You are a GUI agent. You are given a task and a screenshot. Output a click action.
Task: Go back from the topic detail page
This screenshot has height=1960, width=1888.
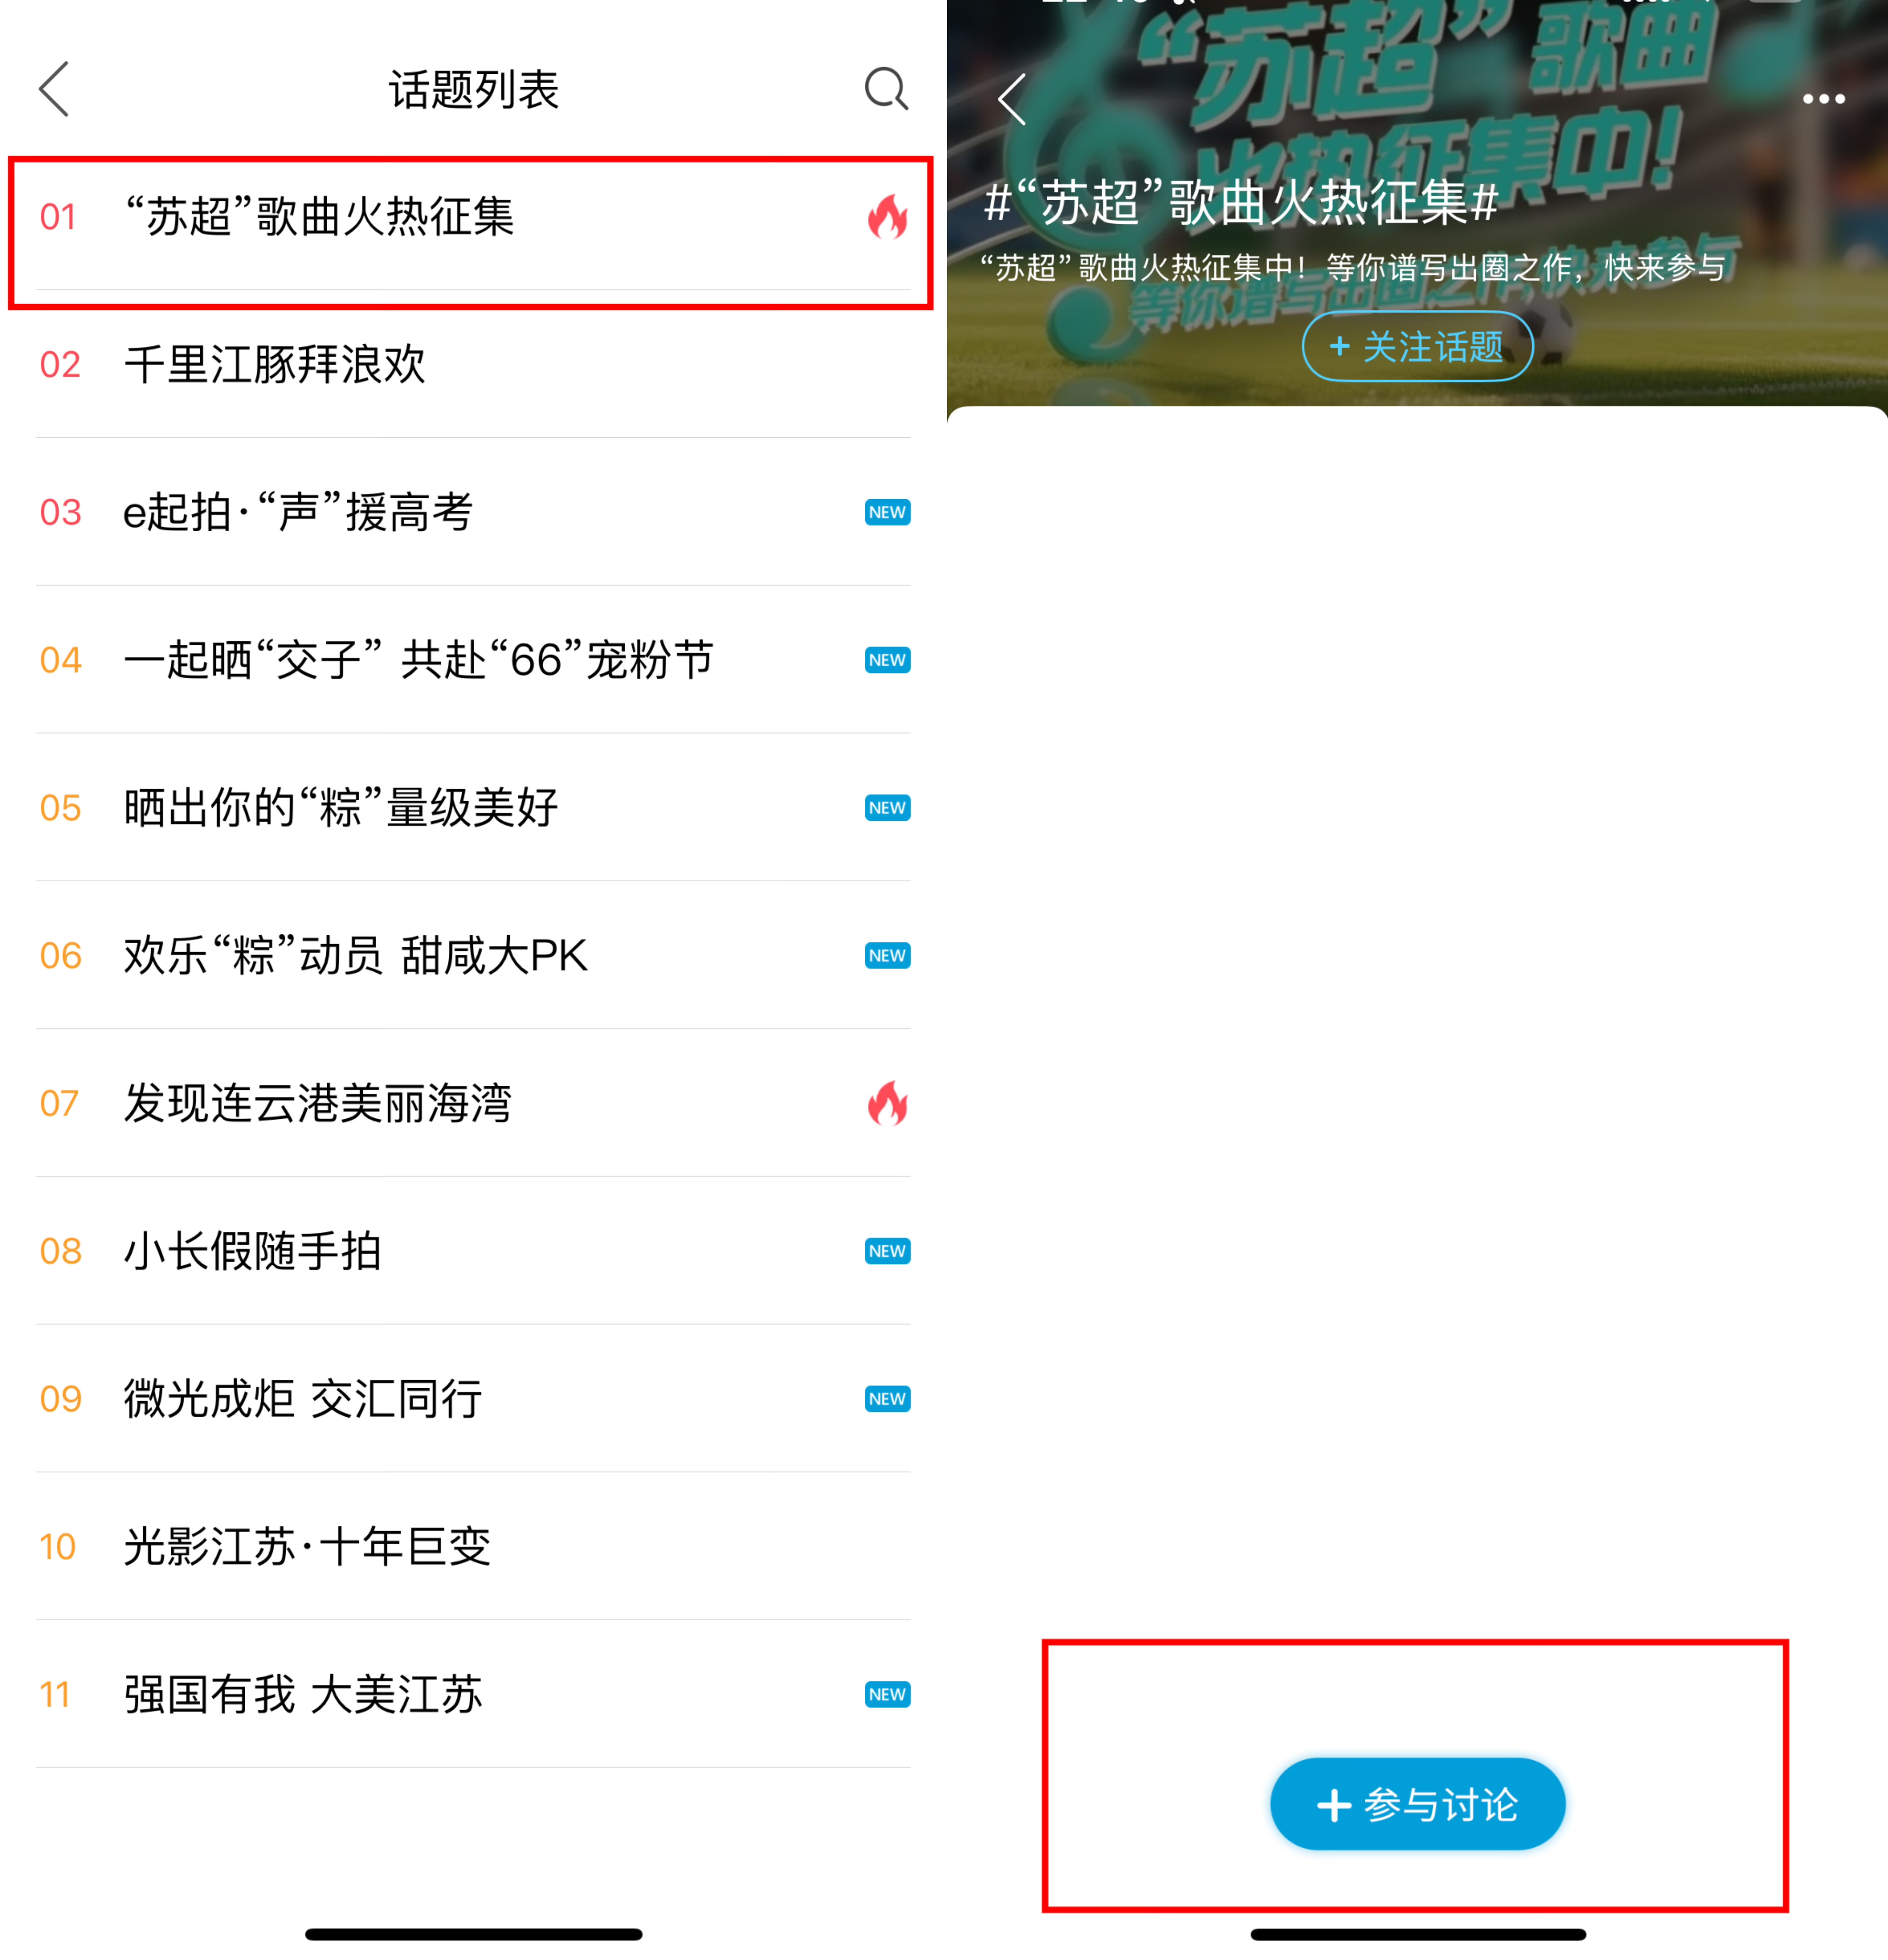click(1012, 99)
